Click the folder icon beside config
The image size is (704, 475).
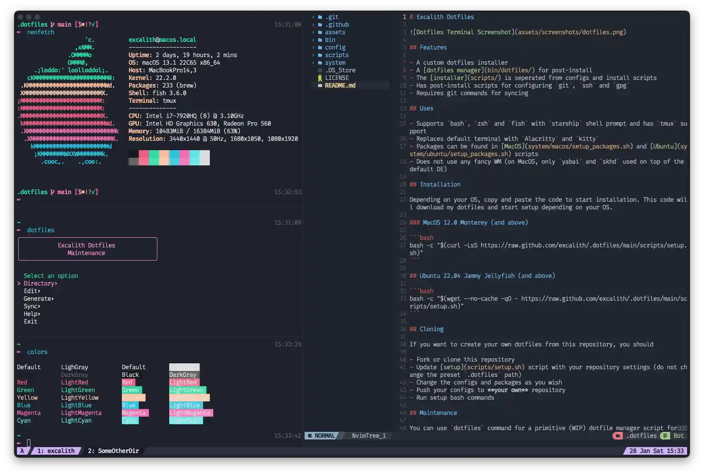pos(319,47)
